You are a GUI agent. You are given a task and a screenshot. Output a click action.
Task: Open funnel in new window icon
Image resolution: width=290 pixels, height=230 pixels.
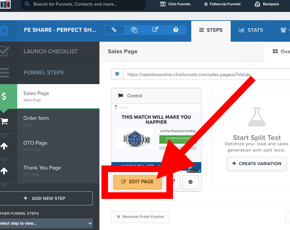pyautogui.click(x=155, y=30)
